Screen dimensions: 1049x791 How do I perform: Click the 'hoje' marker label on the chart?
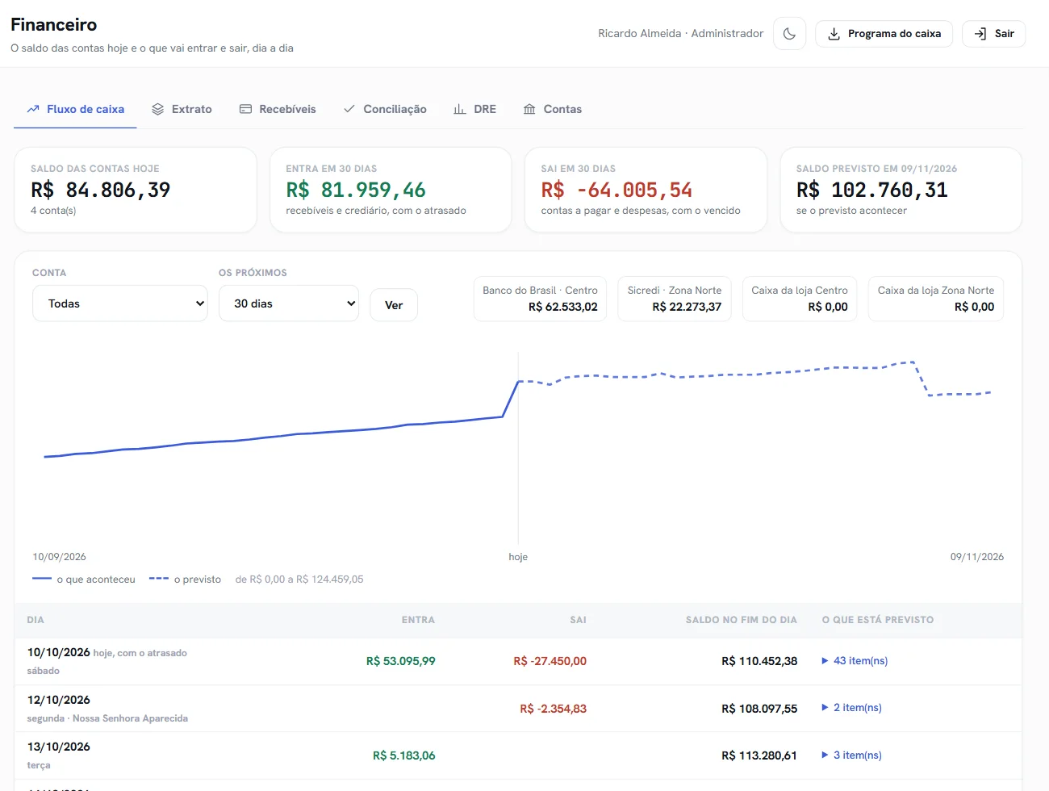tap(518, 557)
